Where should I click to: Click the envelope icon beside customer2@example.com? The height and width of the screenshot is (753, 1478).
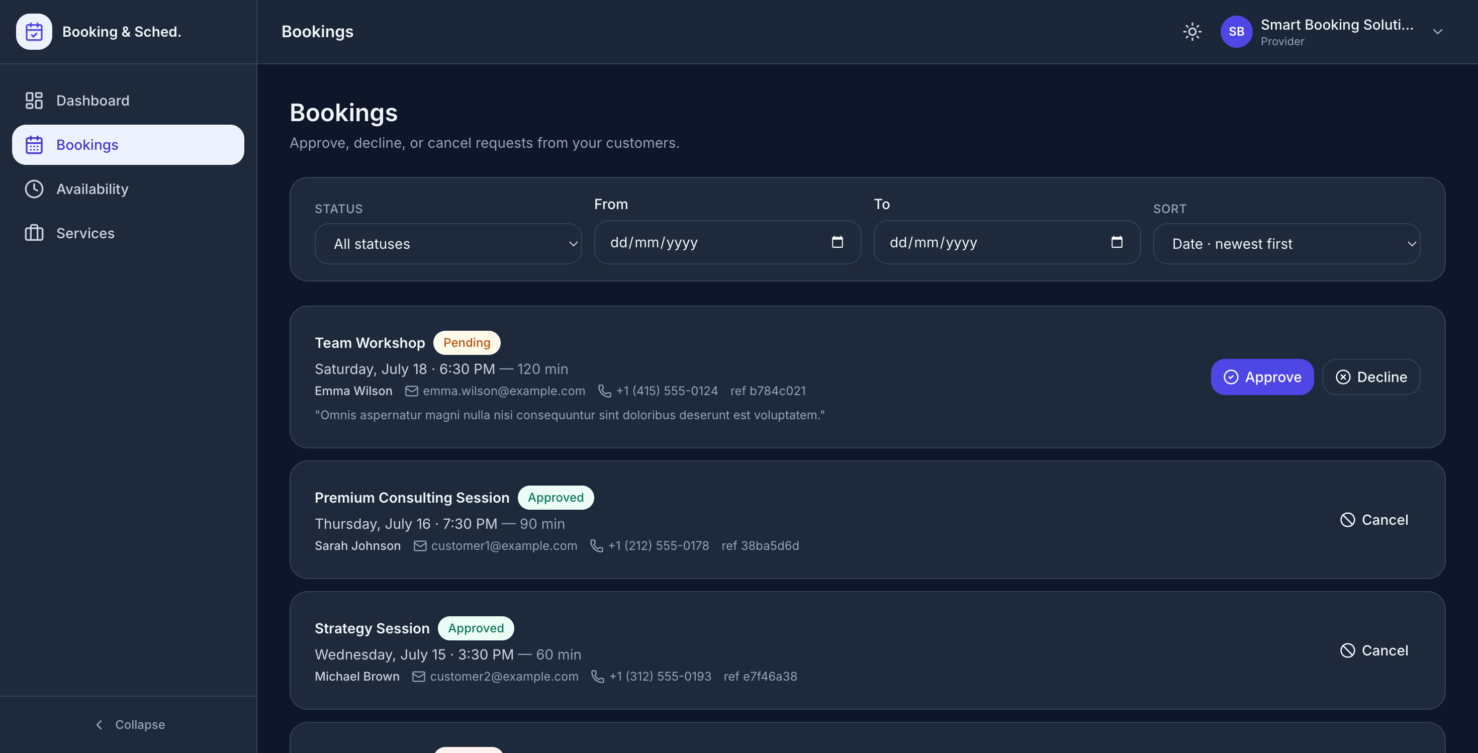coord(419,677)
